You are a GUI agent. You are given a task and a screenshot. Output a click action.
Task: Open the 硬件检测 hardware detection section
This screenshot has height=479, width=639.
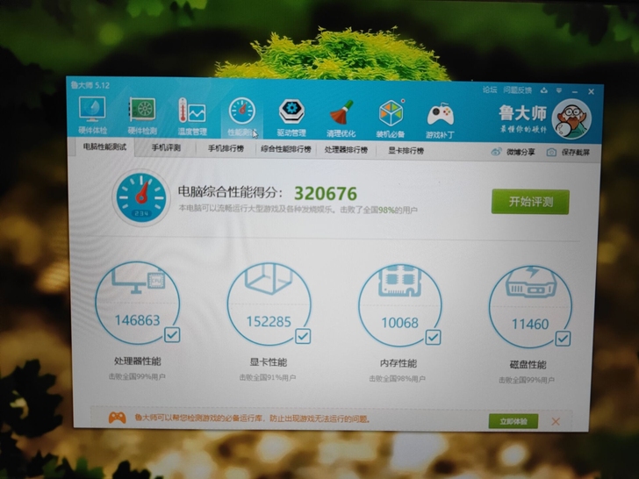coord(142,116)
